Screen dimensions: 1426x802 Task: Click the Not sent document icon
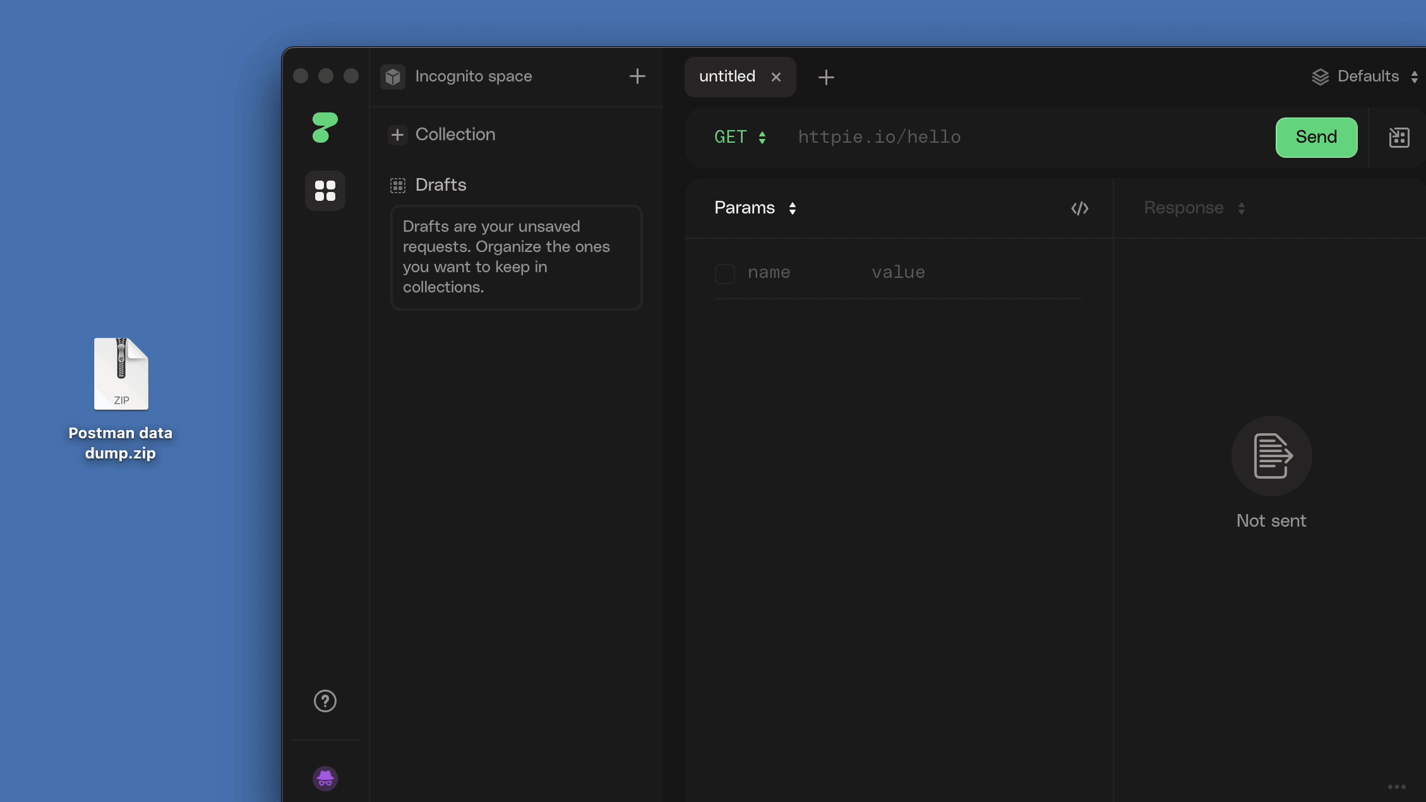pos(1271,456)
